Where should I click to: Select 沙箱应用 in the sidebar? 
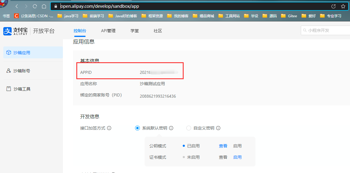pos(33,53)
